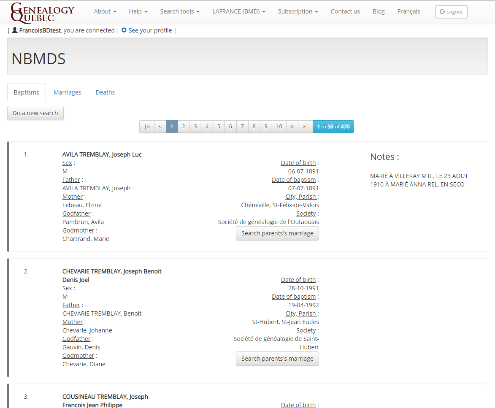Image resolution: width=495 pixels, height=408 pixels.
Task: Click the father name CHEVARIE TREMBLAY, Benoit
Action: [x=102, y=313]
